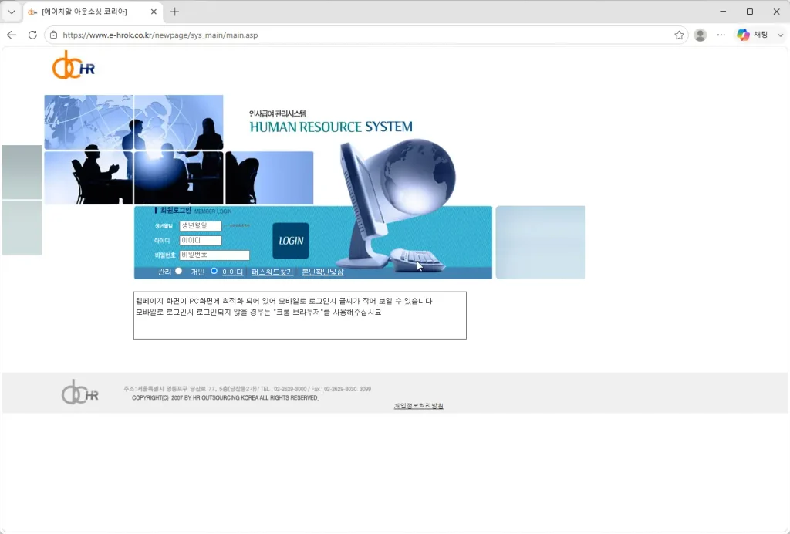Bookmark this page with star icon
Image resolution: width=790 pixels, height=534 pixels.
(x=679, y=35)
